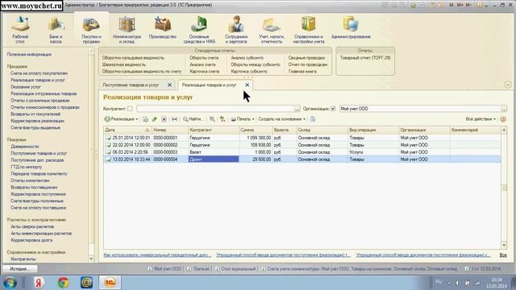Open the Анализ субконто report link
The image size is (516, 290).
248,58
